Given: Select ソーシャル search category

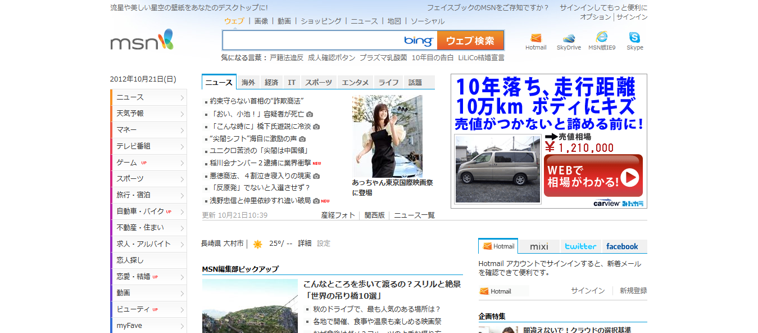Looking at the screenshot, I should click(428, 21).
